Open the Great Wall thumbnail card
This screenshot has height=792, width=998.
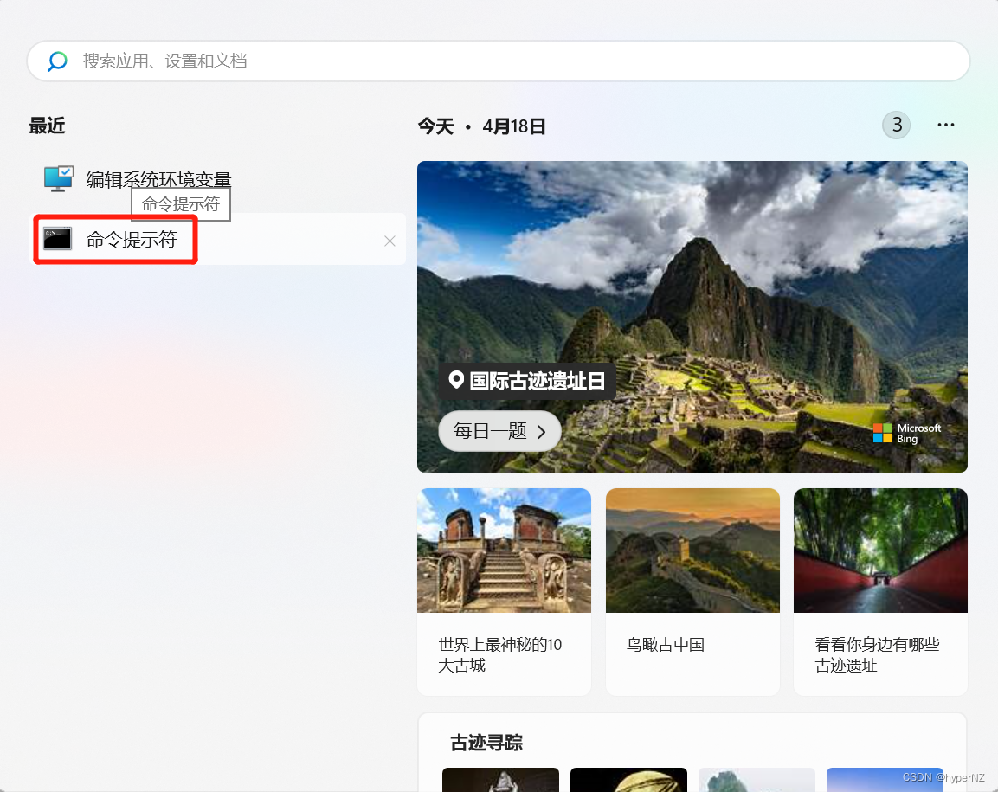point(692,550)
